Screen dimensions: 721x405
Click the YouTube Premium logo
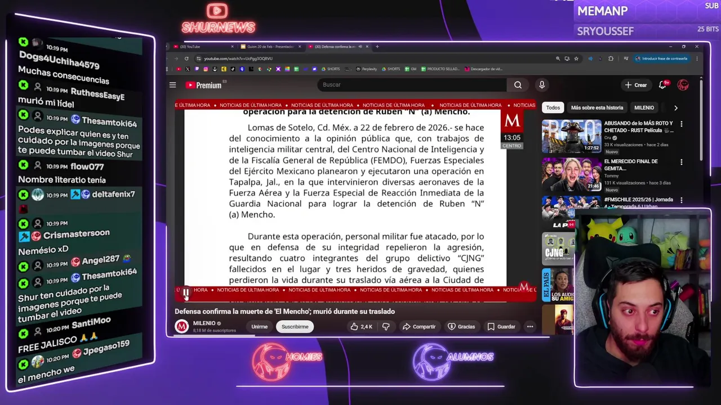pos(204,85)
